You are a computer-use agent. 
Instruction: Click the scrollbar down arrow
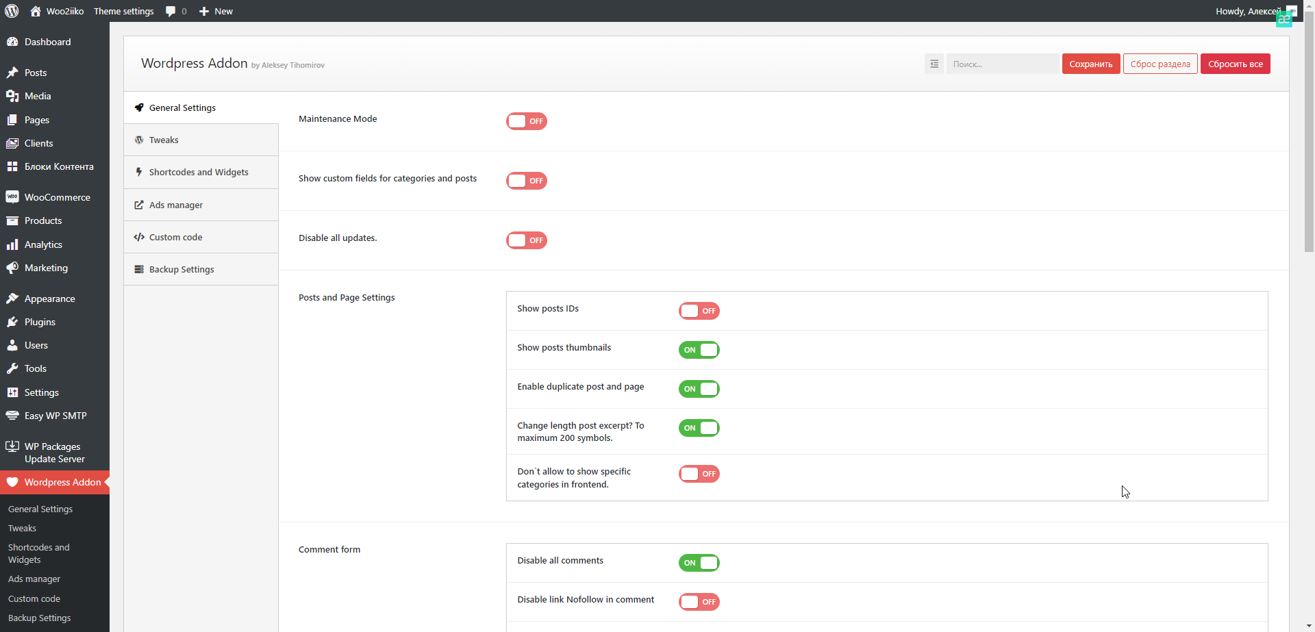[1309, 627]
